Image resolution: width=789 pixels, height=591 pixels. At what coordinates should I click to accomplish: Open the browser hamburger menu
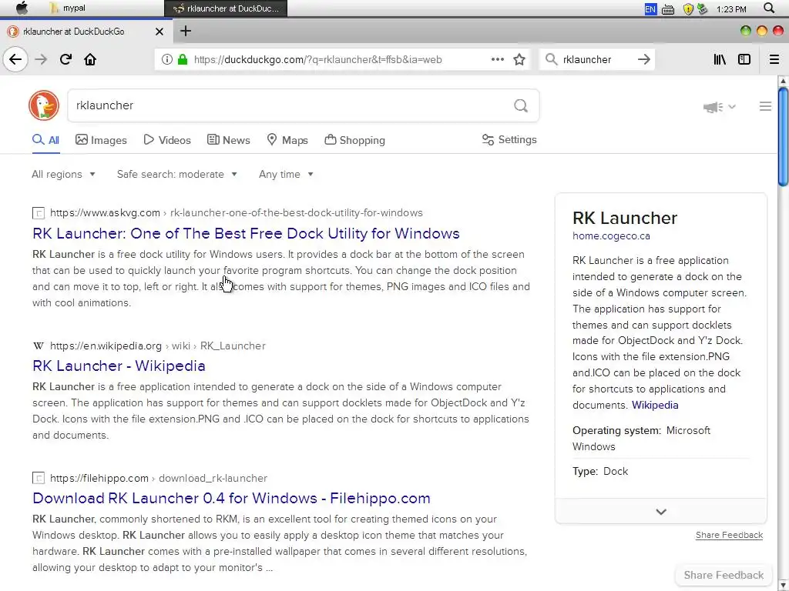coord(774,59)
